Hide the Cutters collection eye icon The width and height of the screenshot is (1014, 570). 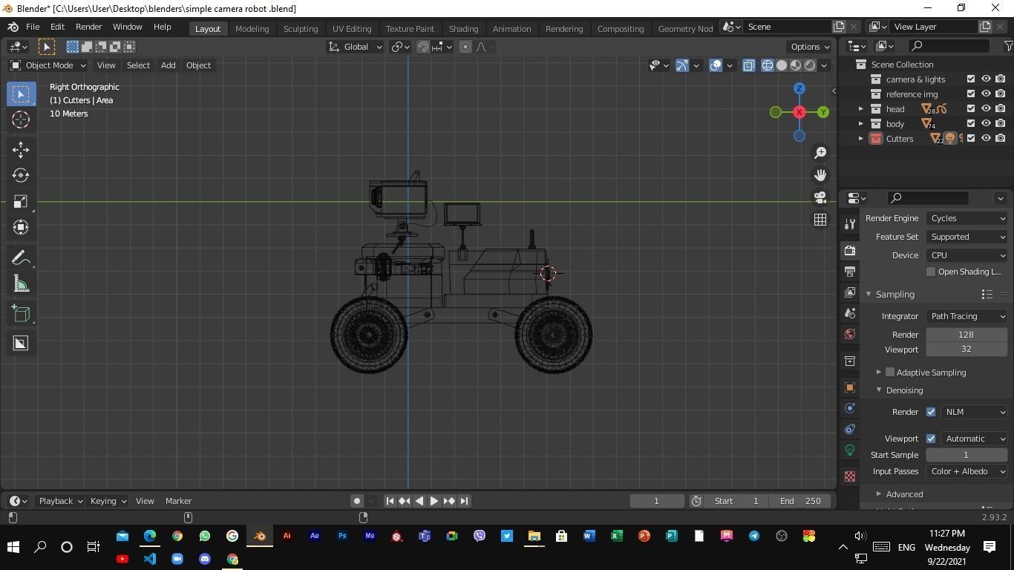tap(986, 139)
